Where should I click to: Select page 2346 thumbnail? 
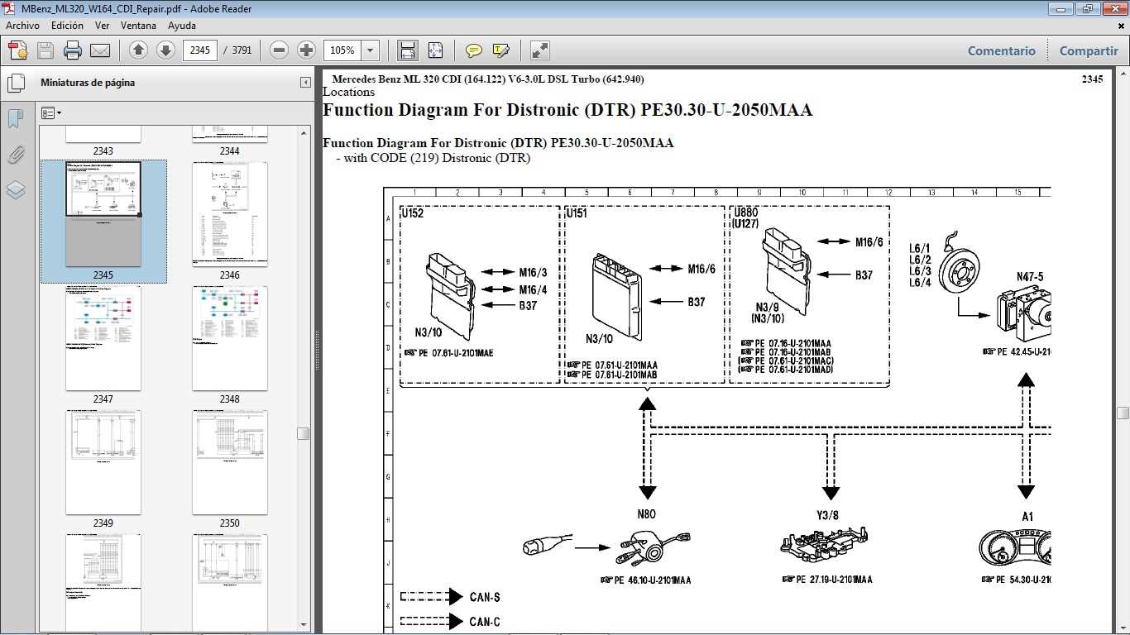230,214
